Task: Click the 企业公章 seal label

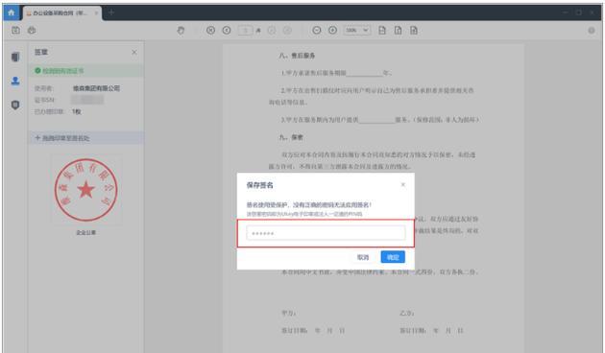Action: click(85, 232)
